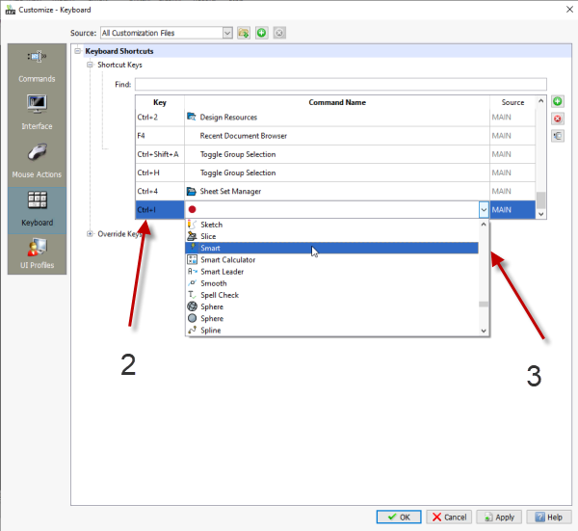Click the Spell Check icon
Screen dimensions: 578x531
(192, 295)
